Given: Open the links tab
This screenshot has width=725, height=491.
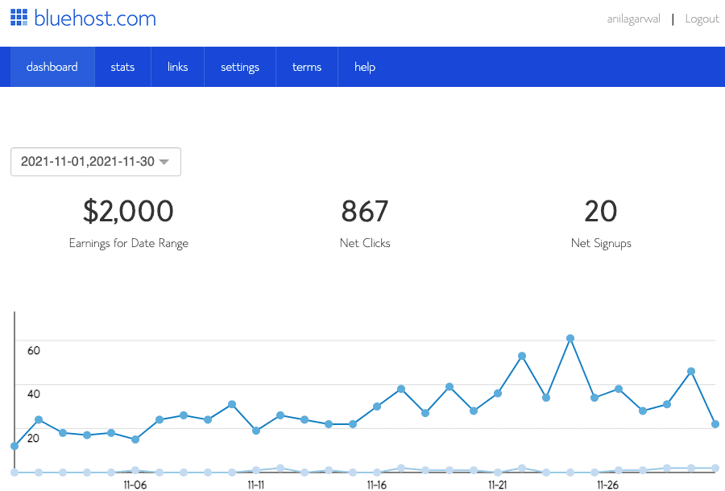Looking at the screenshot, I should pos(177,67).
